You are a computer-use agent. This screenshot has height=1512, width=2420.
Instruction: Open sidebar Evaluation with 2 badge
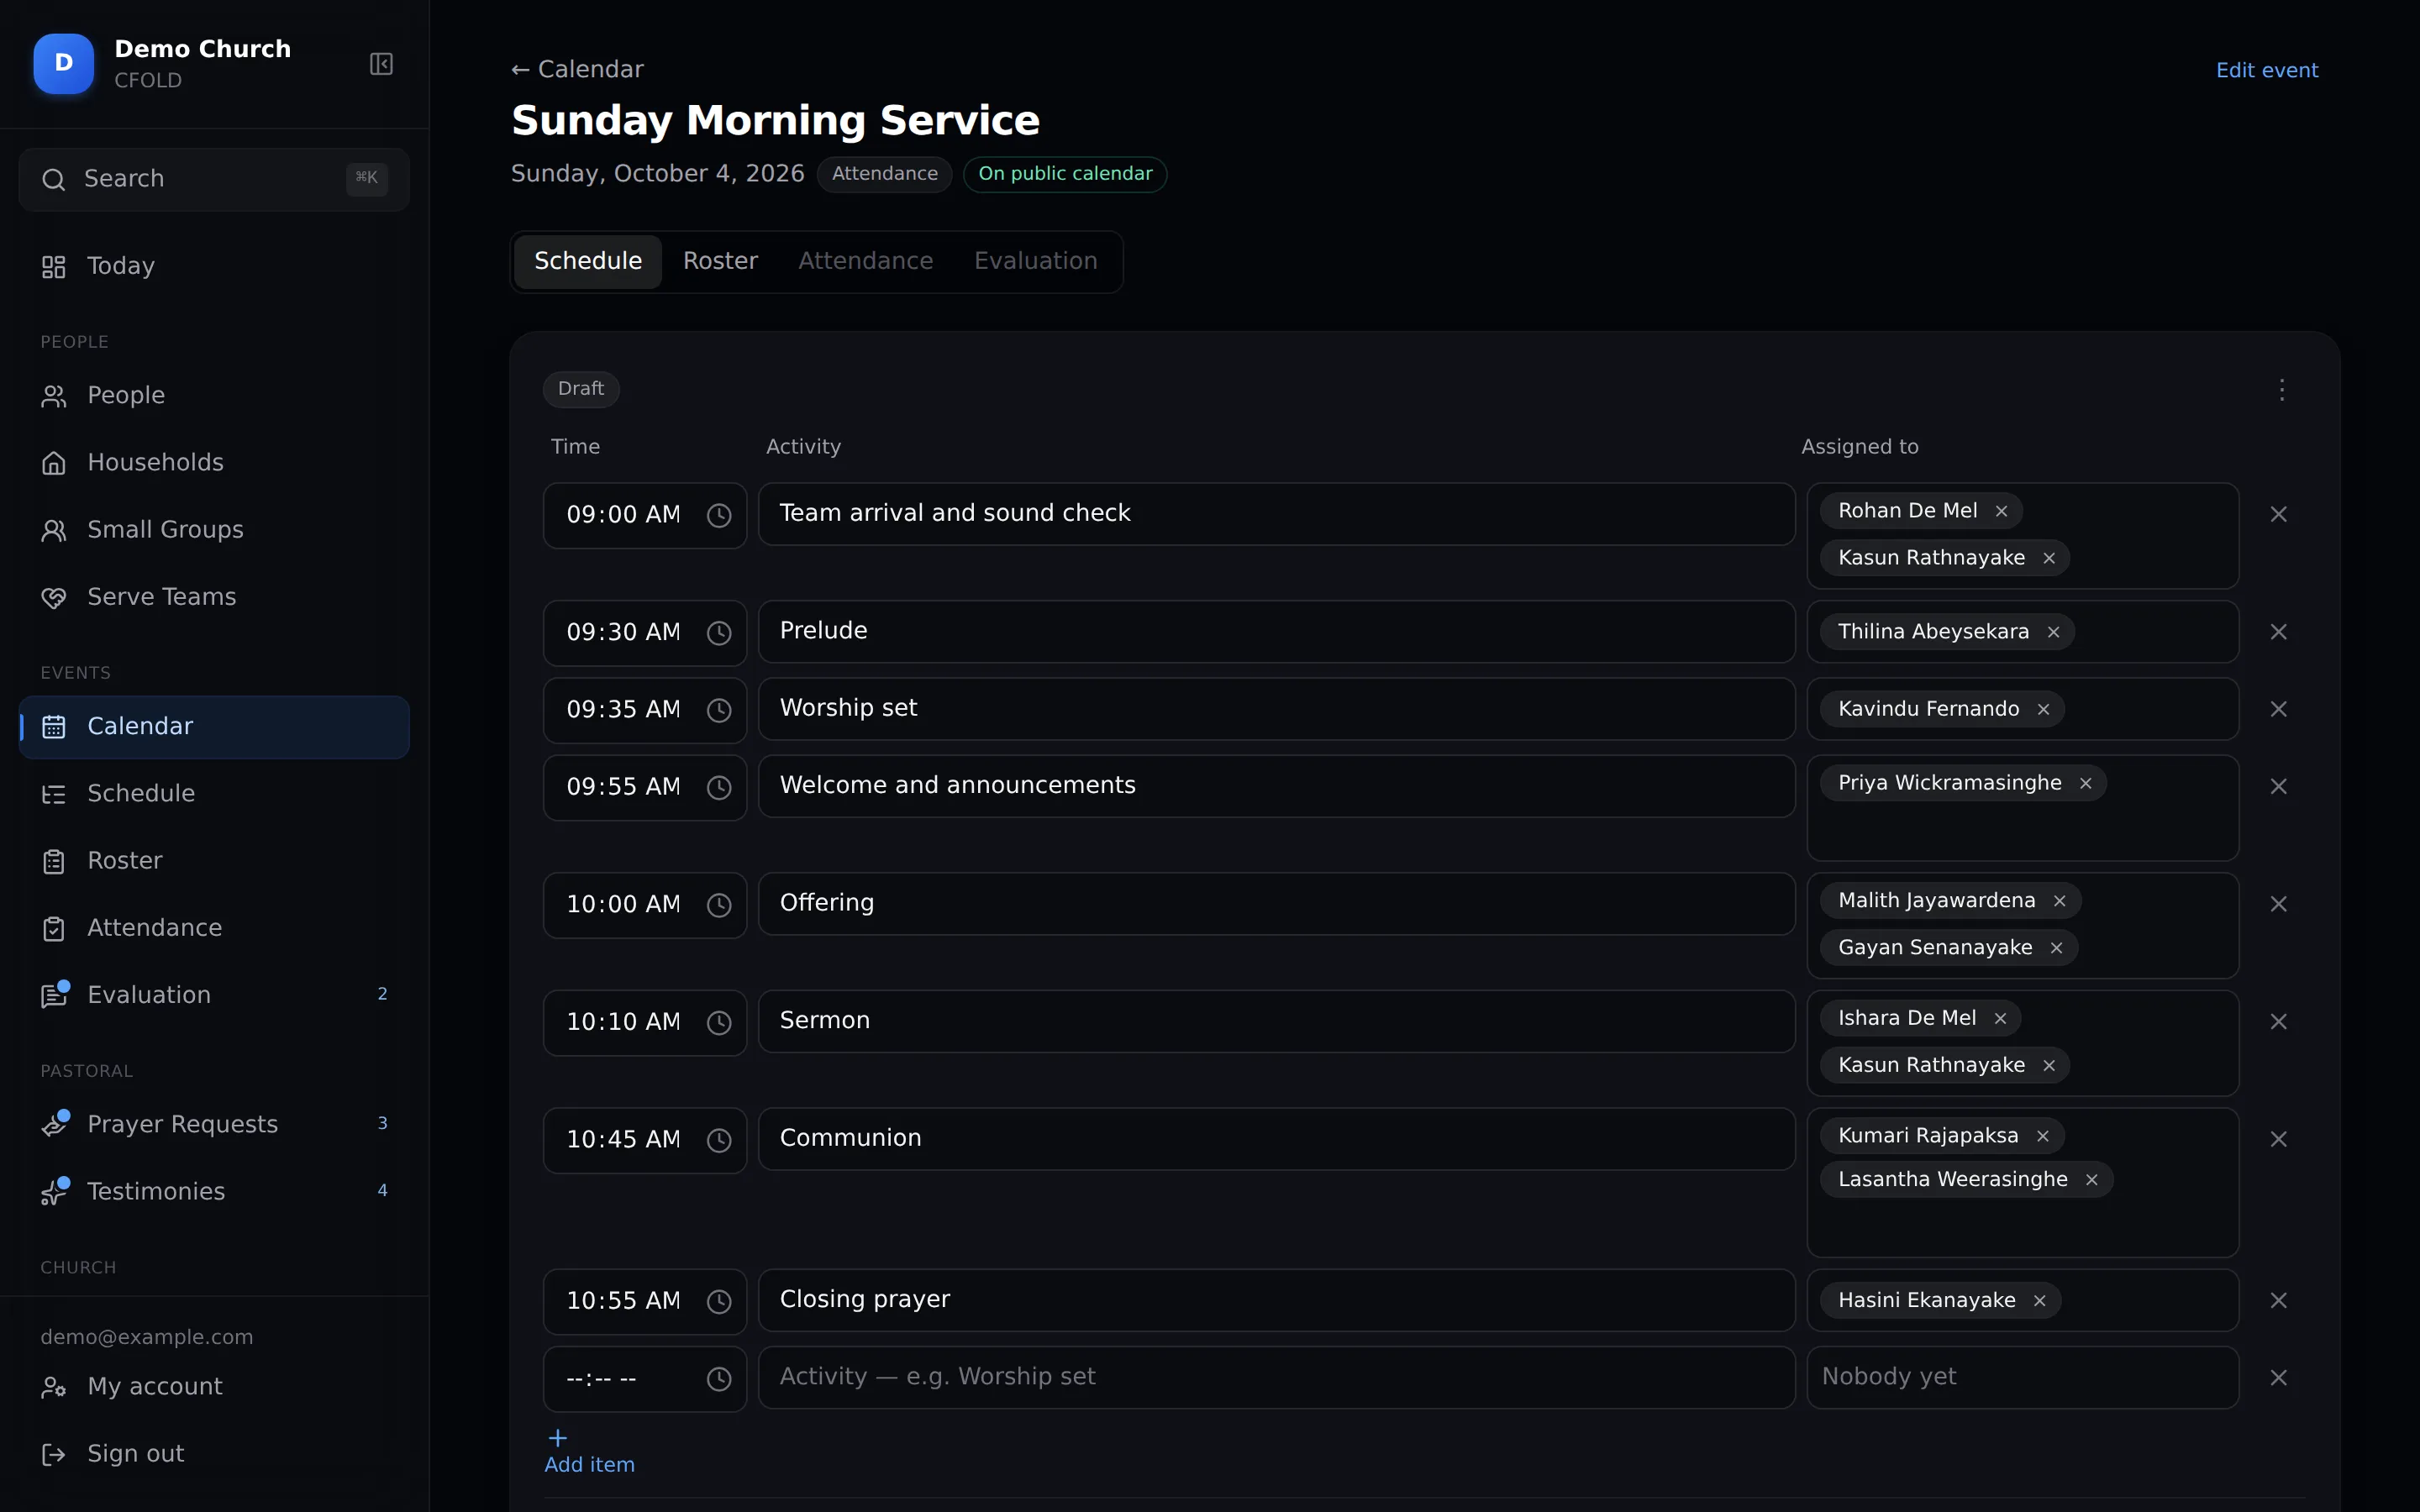click(x=214, y=995)
